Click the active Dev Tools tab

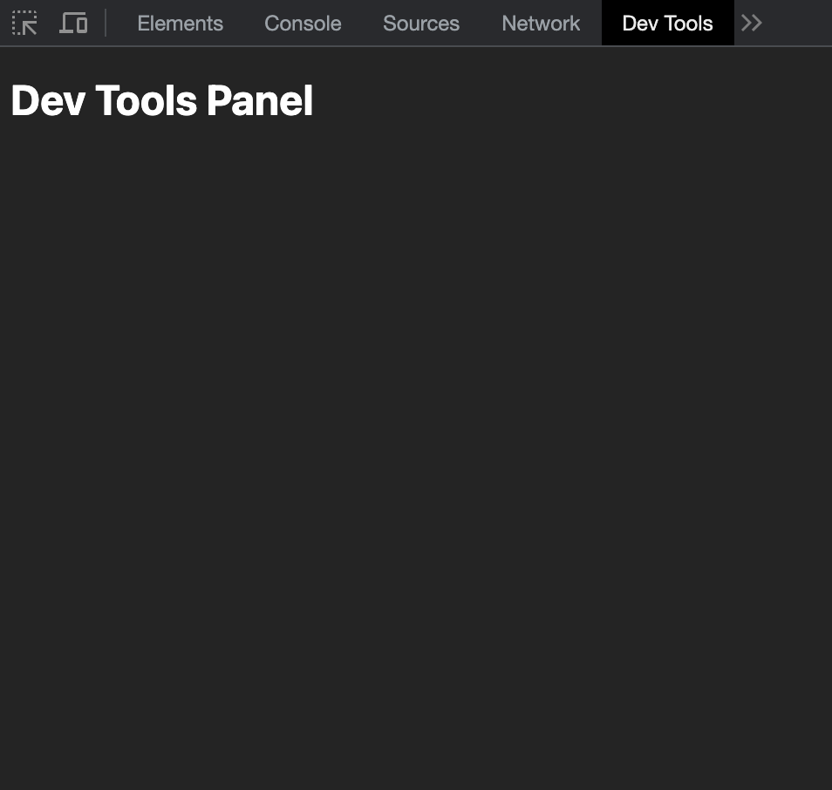[x=667, y=23]
